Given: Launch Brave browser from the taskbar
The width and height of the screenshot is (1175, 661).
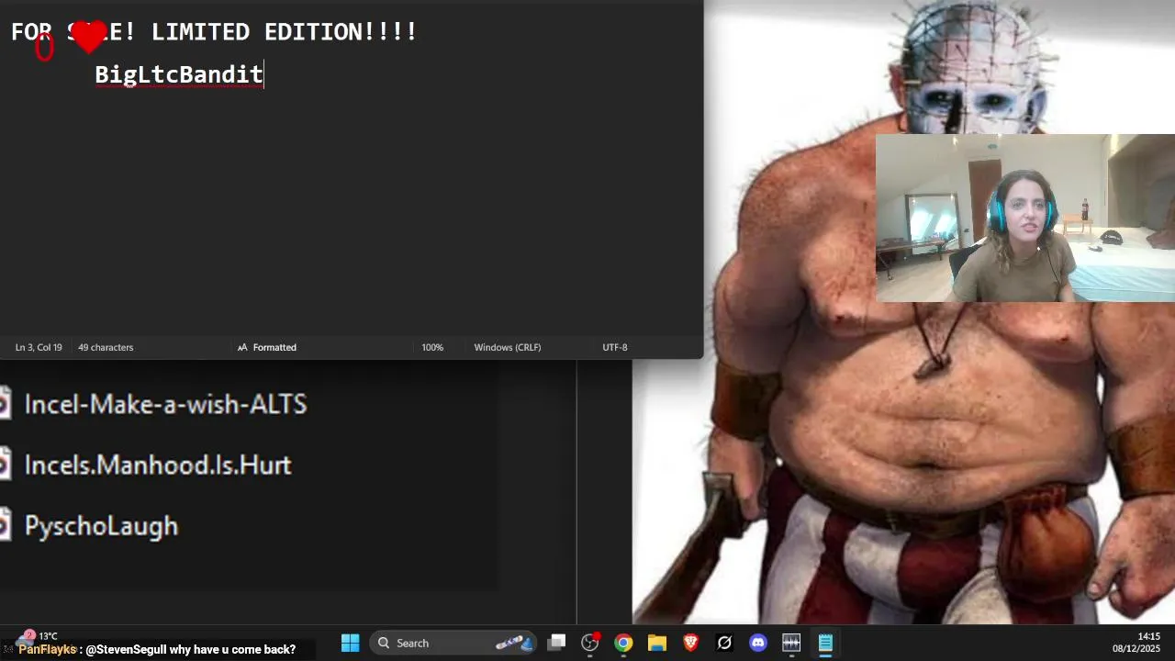Looking at the screenshot, I should click(690, 643).
